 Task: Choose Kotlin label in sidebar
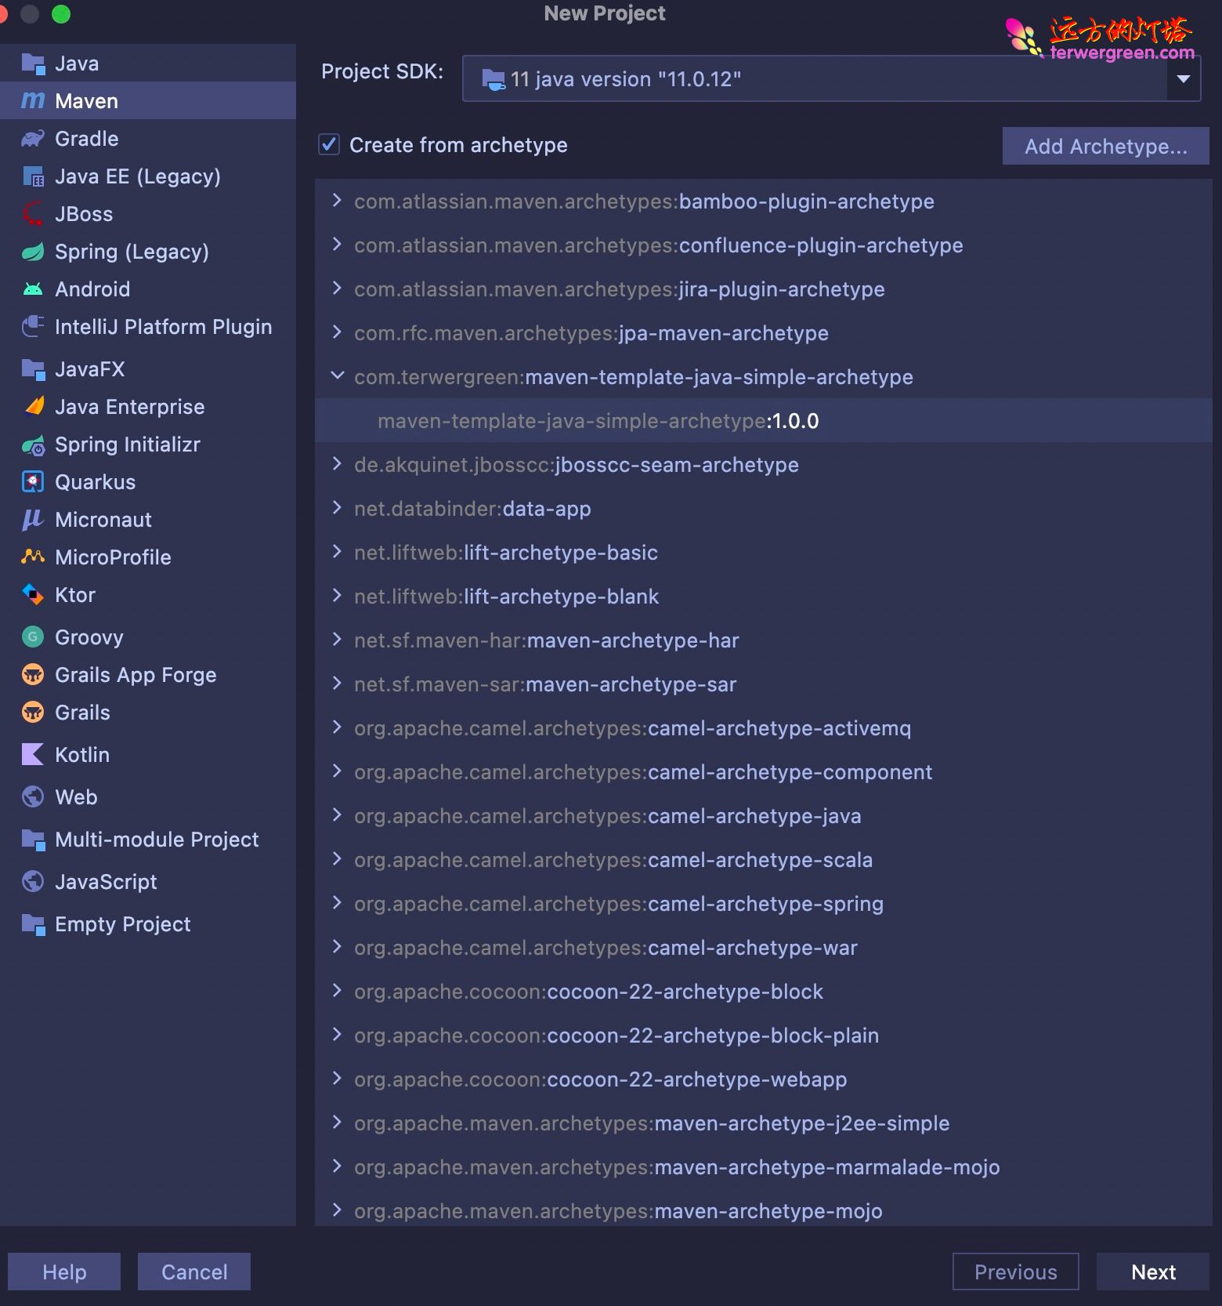click(x=82, y=755)
